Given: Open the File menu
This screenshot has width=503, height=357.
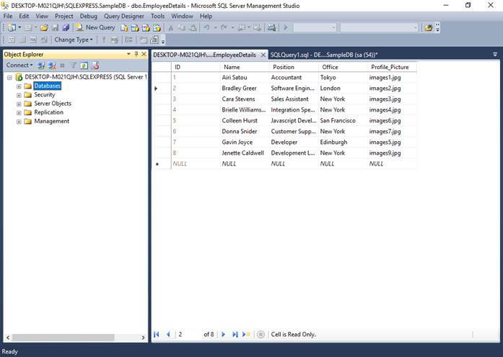Looking at the screenshot, I should pos(8,16).
